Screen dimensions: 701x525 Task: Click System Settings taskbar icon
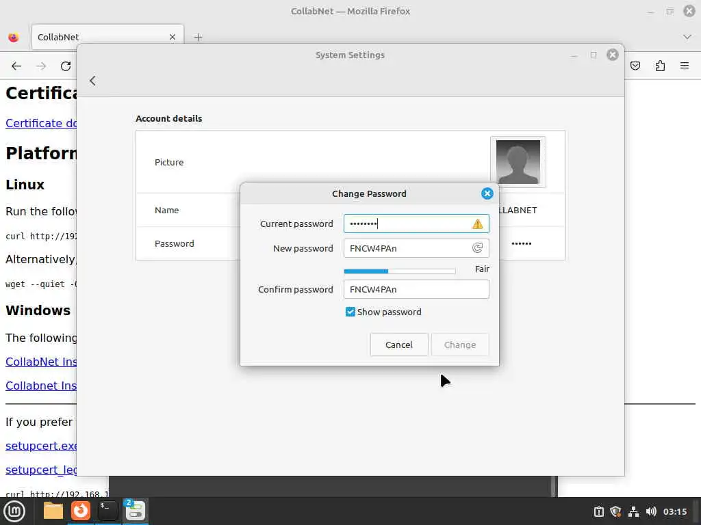tap(135, 511)
